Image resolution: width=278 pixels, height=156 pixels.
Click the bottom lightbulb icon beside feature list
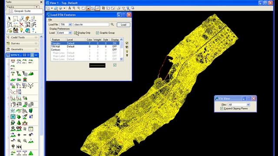tap(127, 55)
